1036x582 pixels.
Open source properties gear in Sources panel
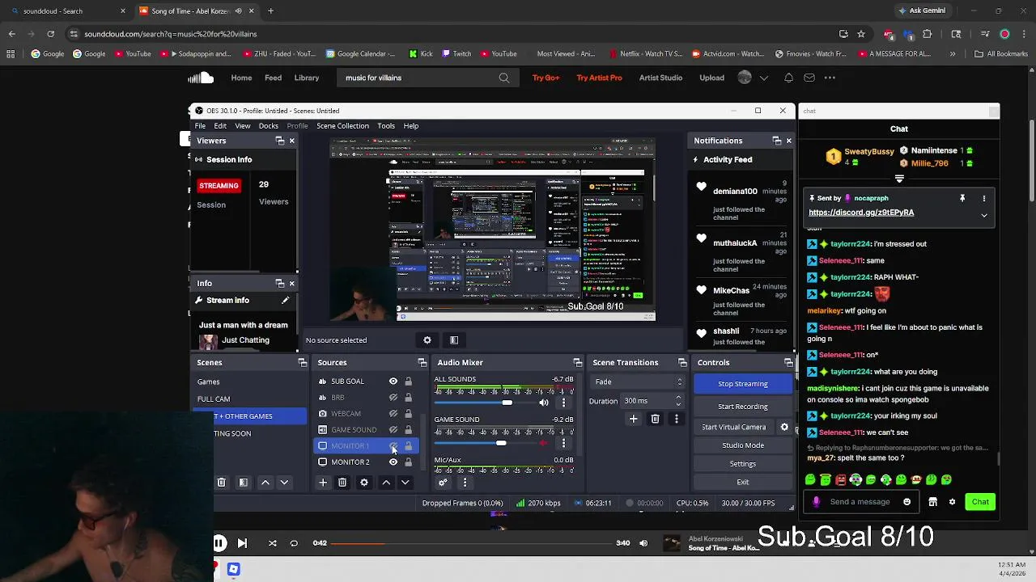click(x=364, y=483)
